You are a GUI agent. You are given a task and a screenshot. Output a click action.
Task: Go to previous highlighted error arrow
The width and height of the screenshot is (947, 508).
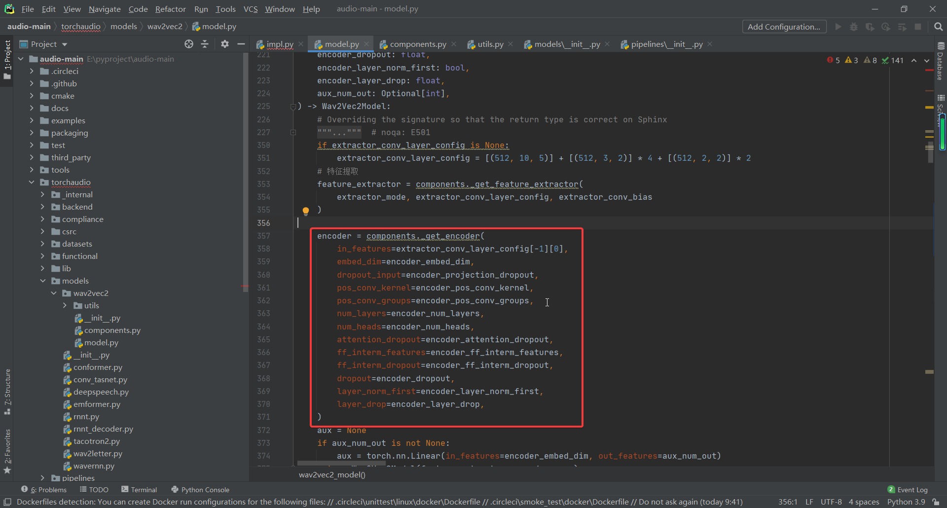[914, 60]
